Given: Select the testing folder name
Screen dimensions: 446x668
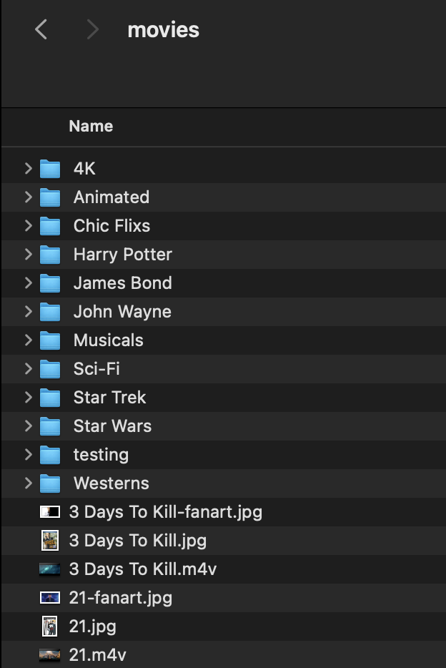Looking at the screenshot, I should click(x=101, y=455).
